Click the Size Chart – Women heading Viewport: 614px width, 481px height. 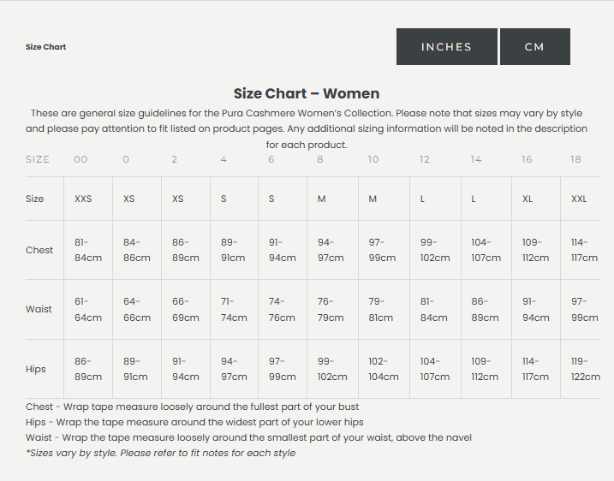307,94
